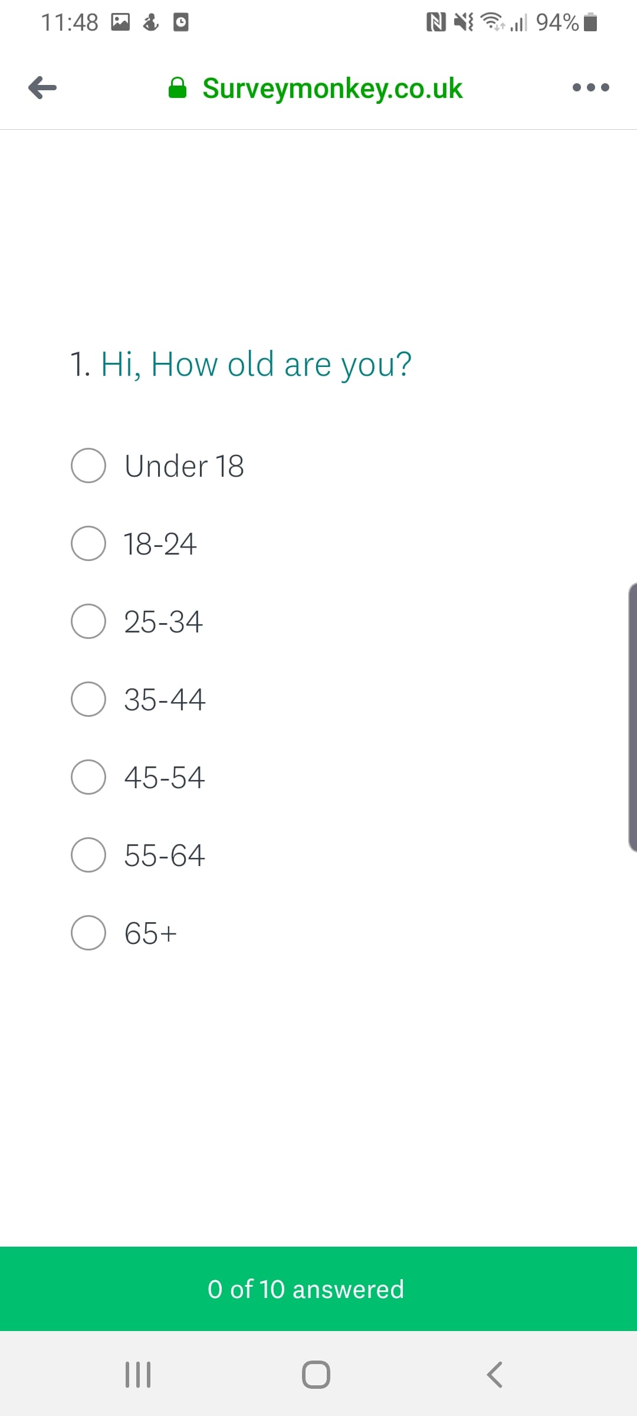Select the Under 18 radio button
Image resolution: width=637 pixels, height=1416 pixels.
pyautogui.click(x=88, y=466)
